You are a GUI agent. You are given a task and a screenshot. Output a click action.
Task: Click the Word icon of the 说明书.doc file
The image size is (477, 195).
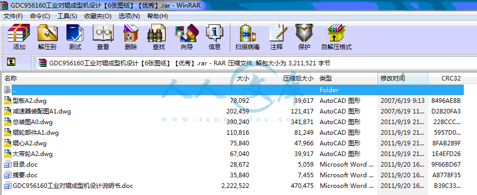8,185
